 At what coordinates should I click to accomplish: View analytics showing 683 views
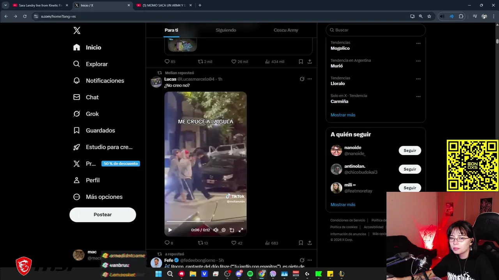pos(271,243)
